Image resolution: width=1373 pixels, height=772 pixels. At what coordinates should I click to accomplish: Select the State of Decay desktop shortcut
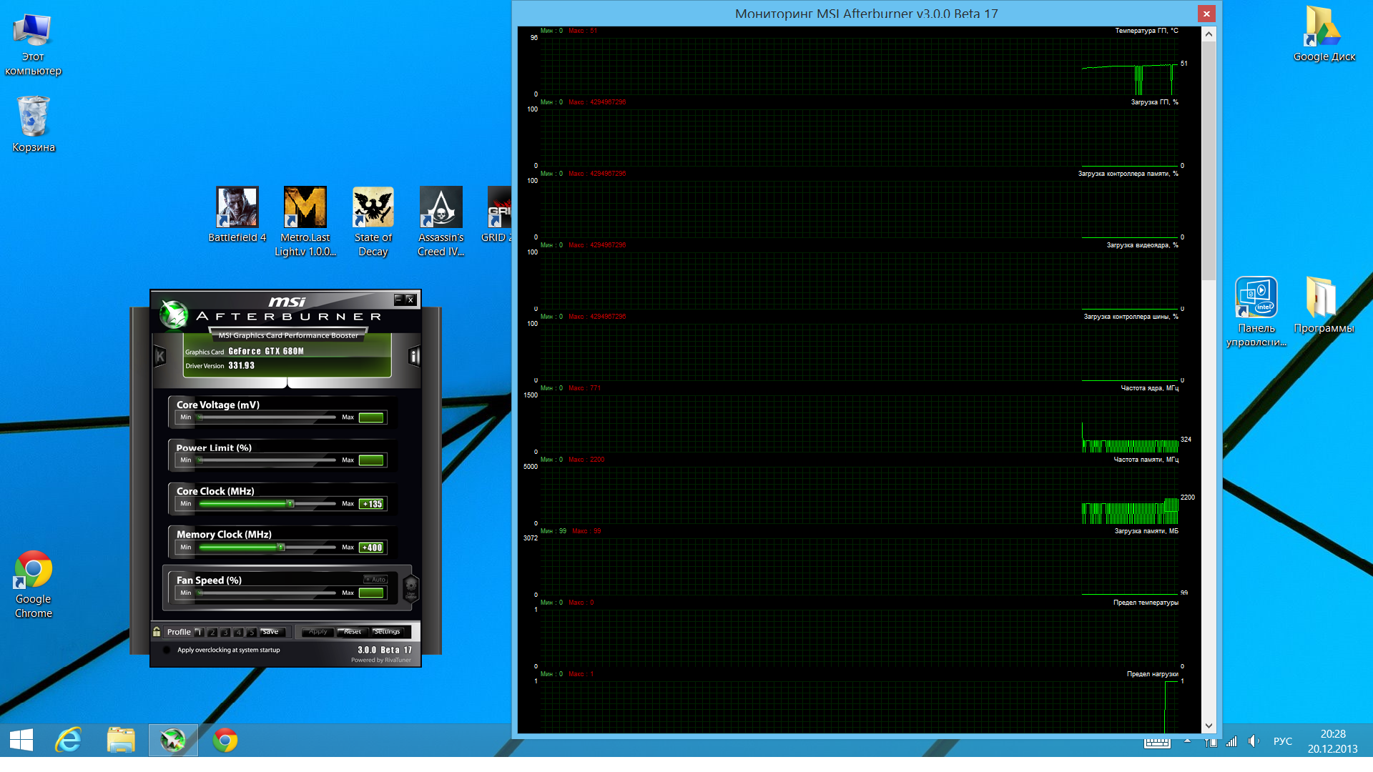373,222
